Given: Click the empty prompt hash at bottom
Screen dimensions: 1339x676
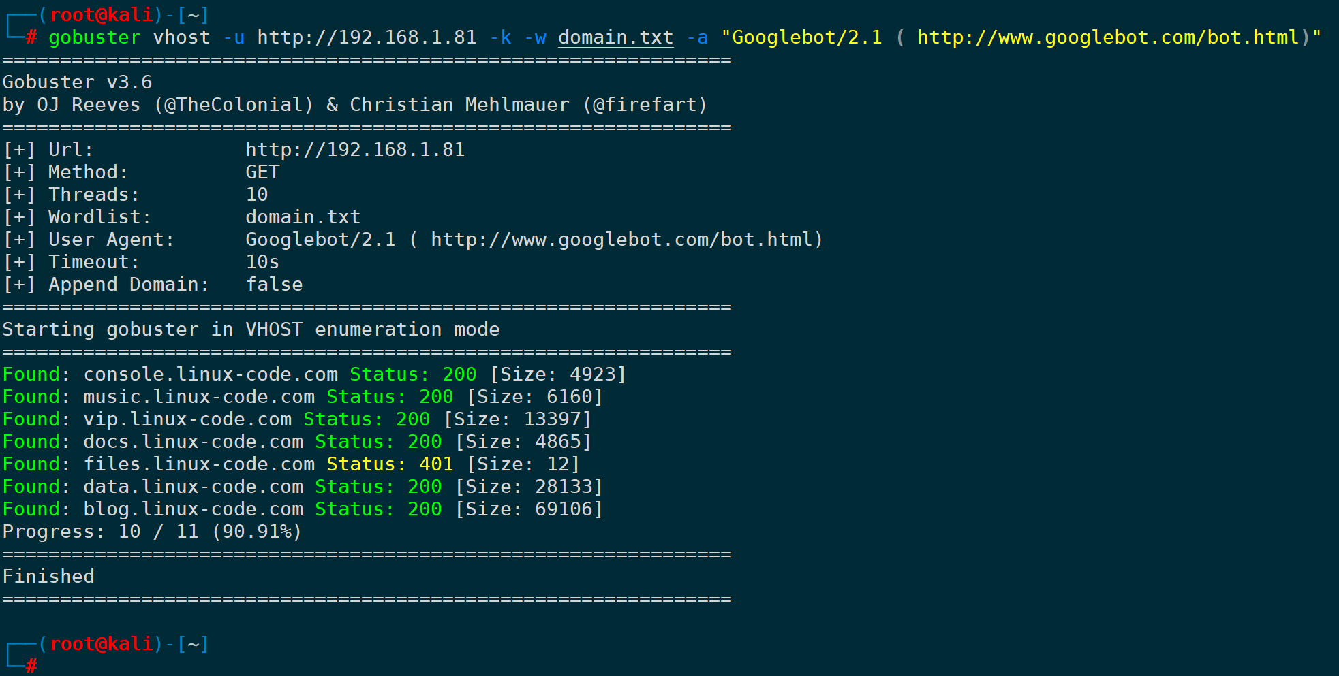Looking at the screenshot, I should pos(31,666).
